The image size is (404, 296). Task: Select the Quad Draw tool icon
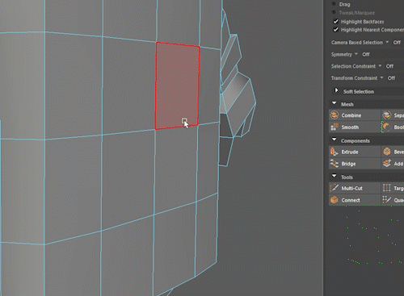point(387,200)
